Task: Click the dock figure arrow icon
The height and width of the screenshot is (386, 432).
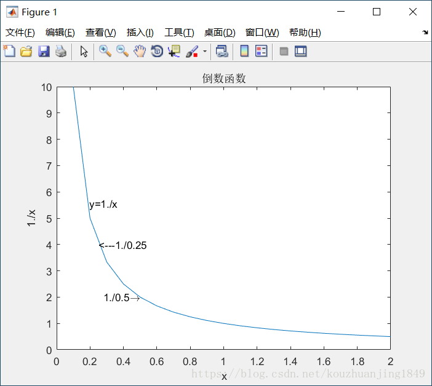Action: pos(425,33)
